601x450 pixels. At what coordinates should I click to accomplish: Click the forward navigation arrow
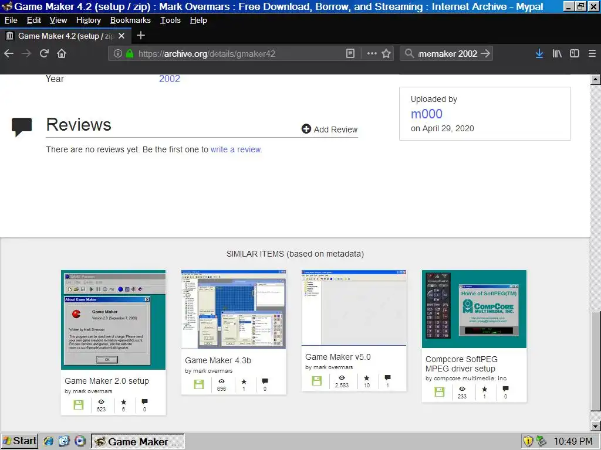tap(26, 53)
